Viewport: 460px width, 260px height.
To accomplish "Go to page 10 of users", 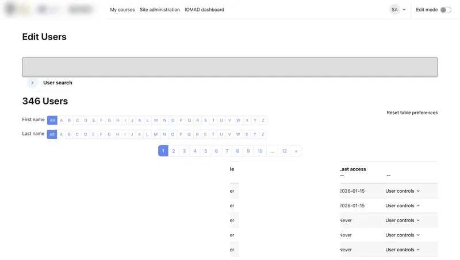I will (260, 151).
